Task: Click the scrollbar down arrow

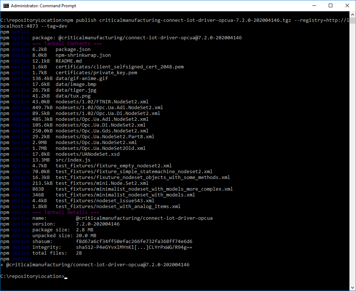Action: pos(352,287)
